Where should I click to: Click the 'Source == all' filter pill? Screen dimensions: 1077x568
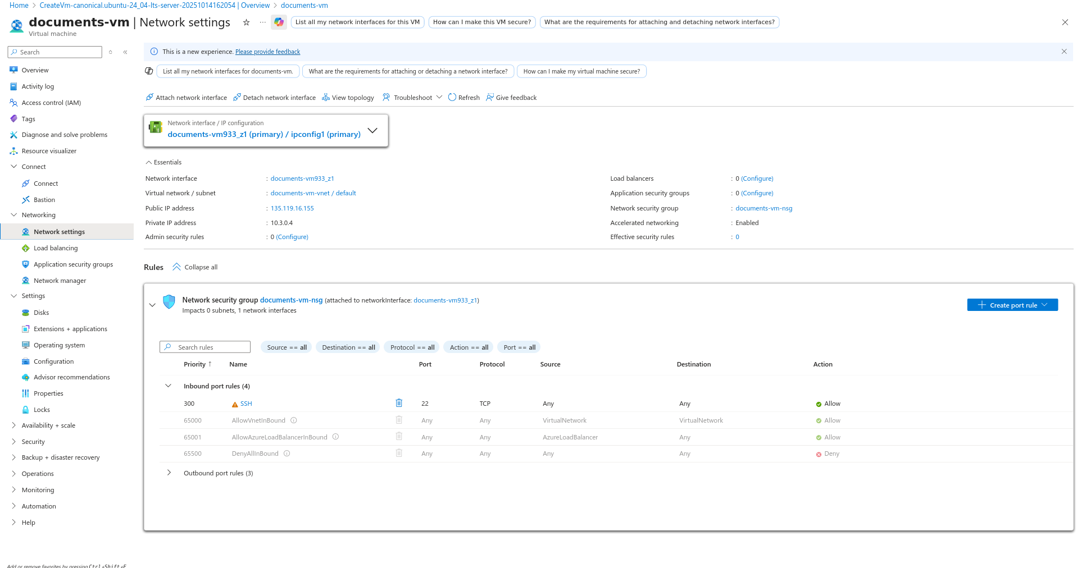coord(287,347)
